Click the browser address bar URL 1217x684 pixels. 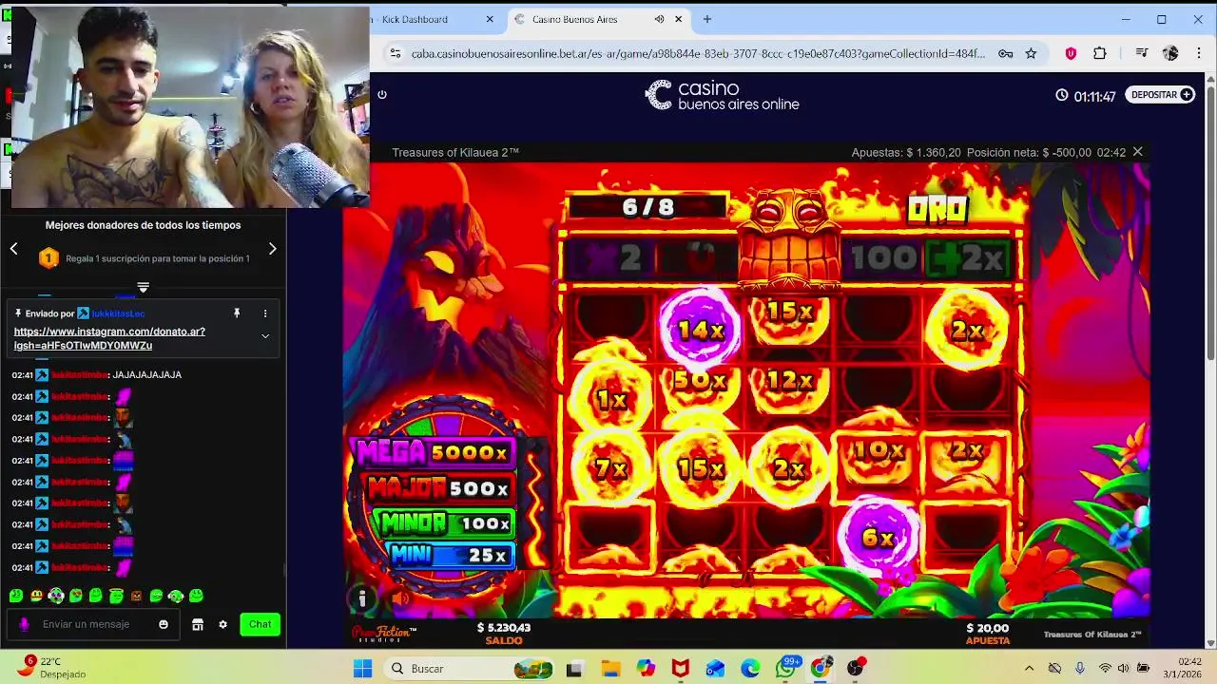[698, 54]
